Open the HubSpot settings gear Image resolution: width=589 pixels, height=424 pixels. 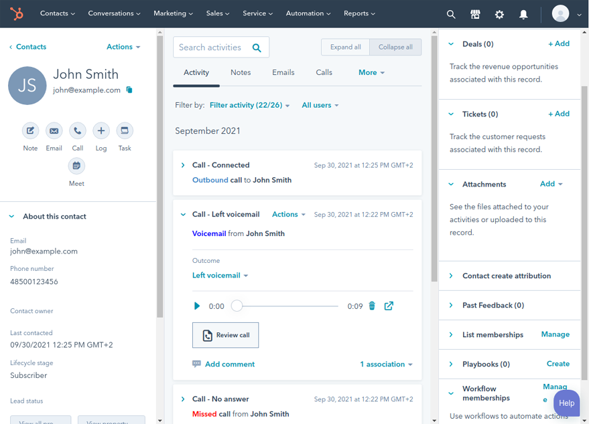[499, 13]
